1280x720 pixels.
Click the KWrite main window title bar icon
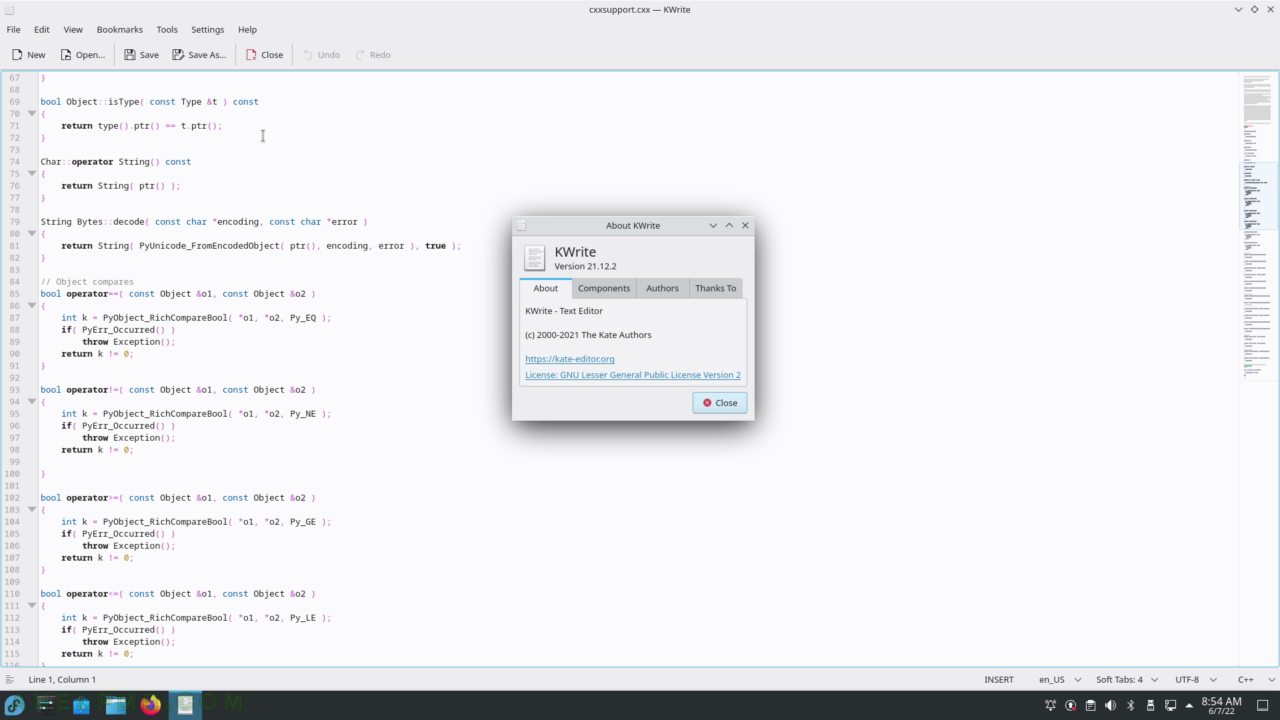9,10
